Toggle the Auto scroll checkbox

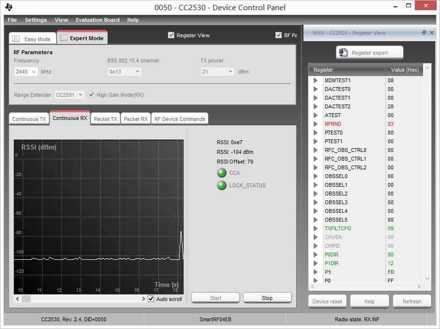(x=151, y=299)
